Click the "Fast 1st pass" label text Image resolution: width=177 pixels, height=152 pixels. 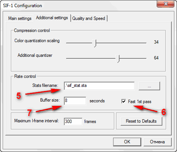tap(140, 102)
